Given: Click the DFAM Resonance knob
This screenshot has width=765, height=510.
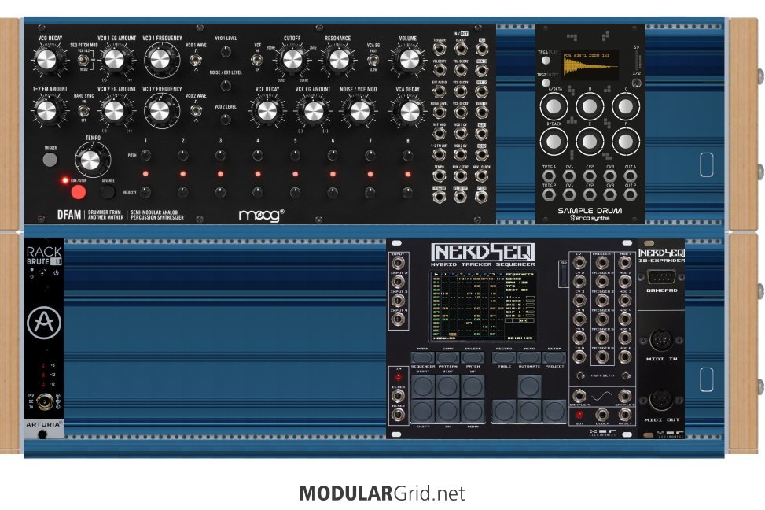Looking at the screenshot, I should pyautogui.click(x=338, y=60).
